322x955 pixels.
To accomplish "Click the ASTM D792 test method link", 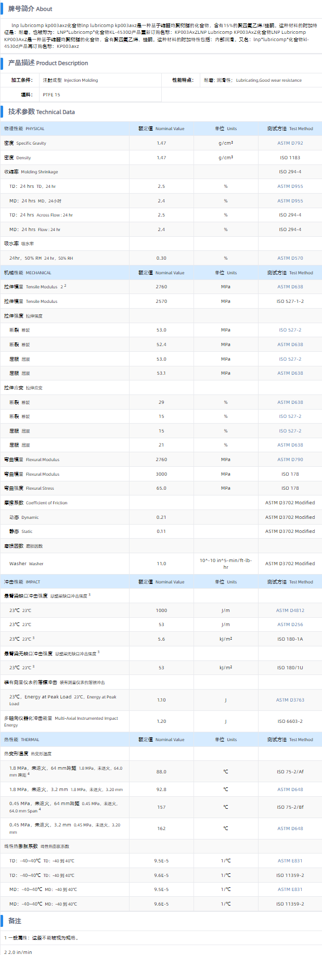I will (x=290, y=143).
